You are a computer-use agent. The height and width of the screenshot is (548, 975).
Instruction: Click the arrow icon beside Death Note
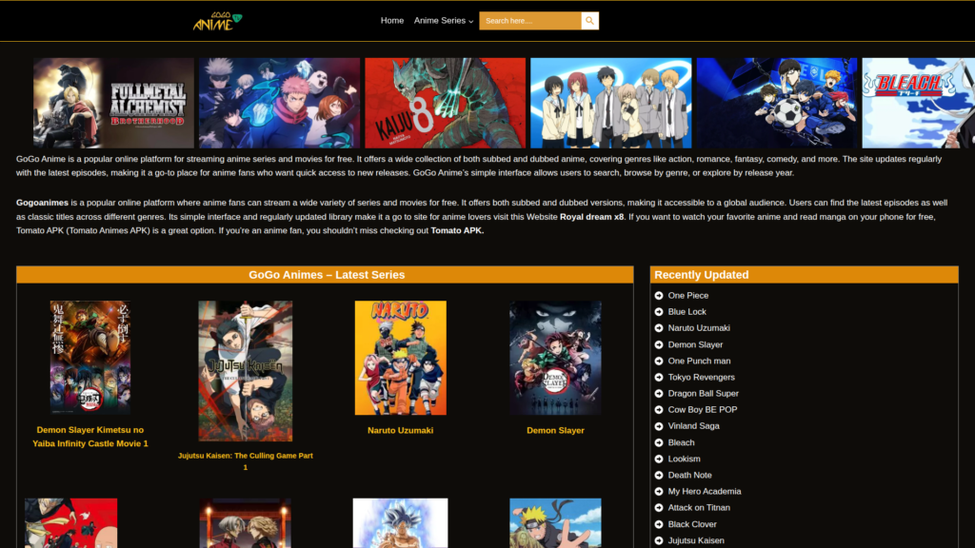pos(659,476)
